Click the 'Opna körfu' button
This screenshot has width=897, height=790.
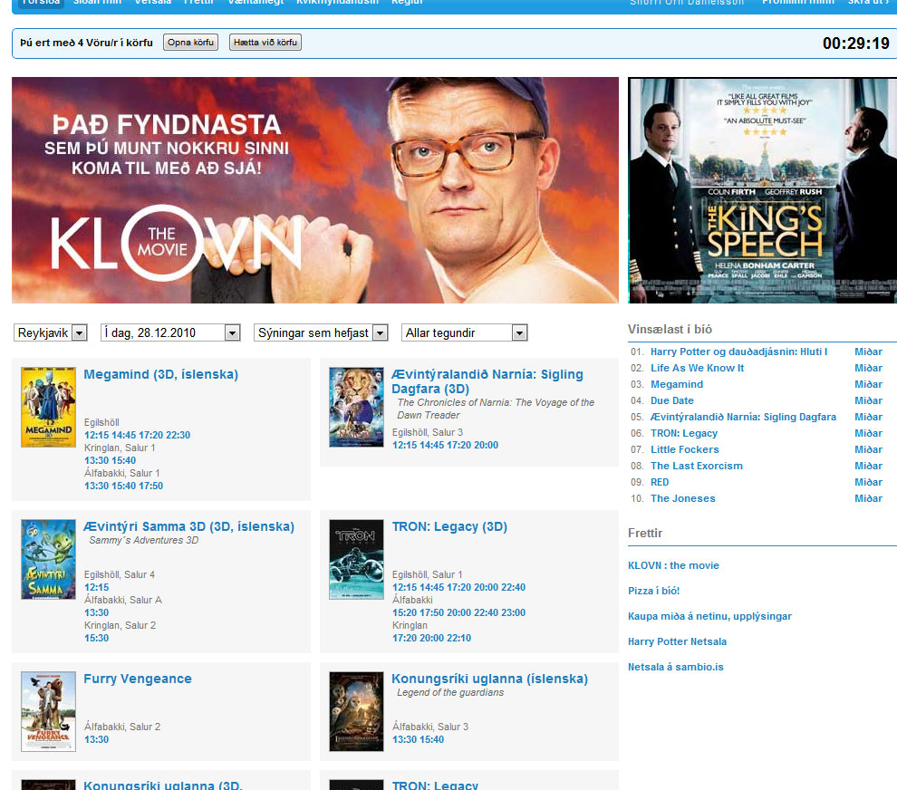(x=190, y=43)
